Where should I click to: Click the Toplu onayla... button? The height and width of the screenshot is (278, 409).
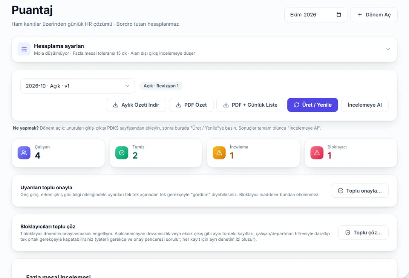click(x=360, y=191)
